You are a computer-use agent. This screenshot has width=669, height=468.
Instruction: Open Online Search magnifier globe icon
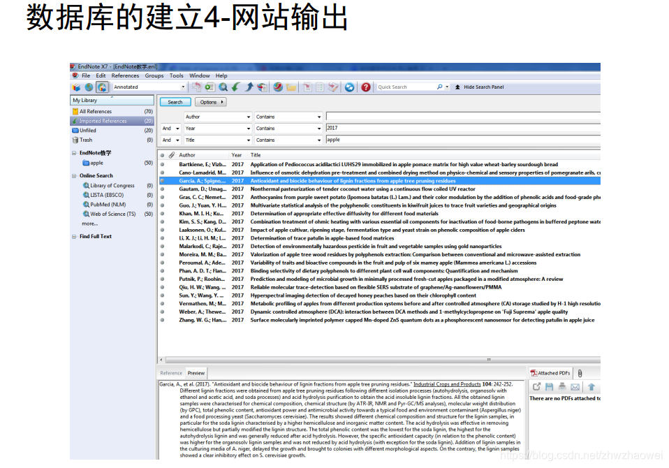(x=223, y=87)
